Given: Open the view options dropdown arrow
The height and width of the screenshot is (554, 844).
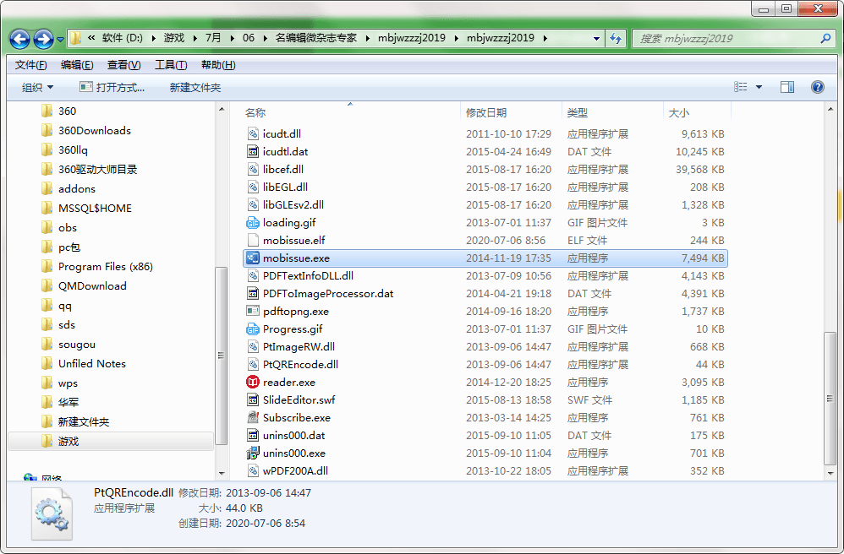Looking at the screenshot, I should click(x=759, y=87).
